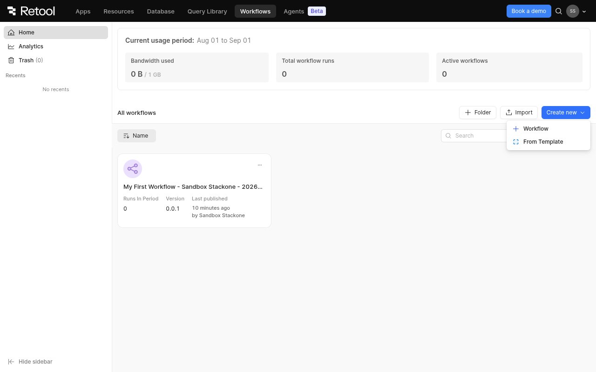This screenshot has width=596, height=372.
Task: Open Analytics in the sidebar
Action: [56, 46]
